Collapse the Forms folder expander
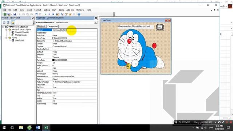The height and width of the screenshot is (131, 233). pyautogui.click(x=7, y=38)
